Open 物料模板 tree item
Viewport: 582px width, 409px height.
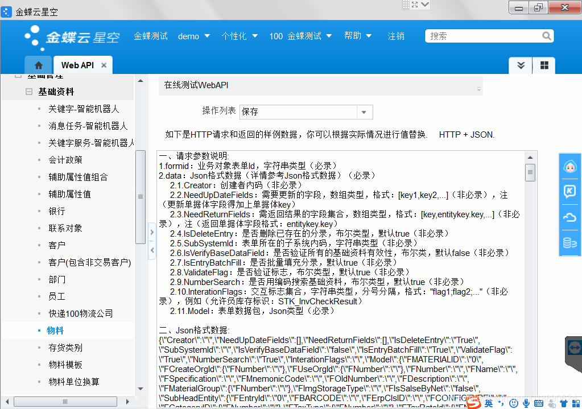point(65,365)
